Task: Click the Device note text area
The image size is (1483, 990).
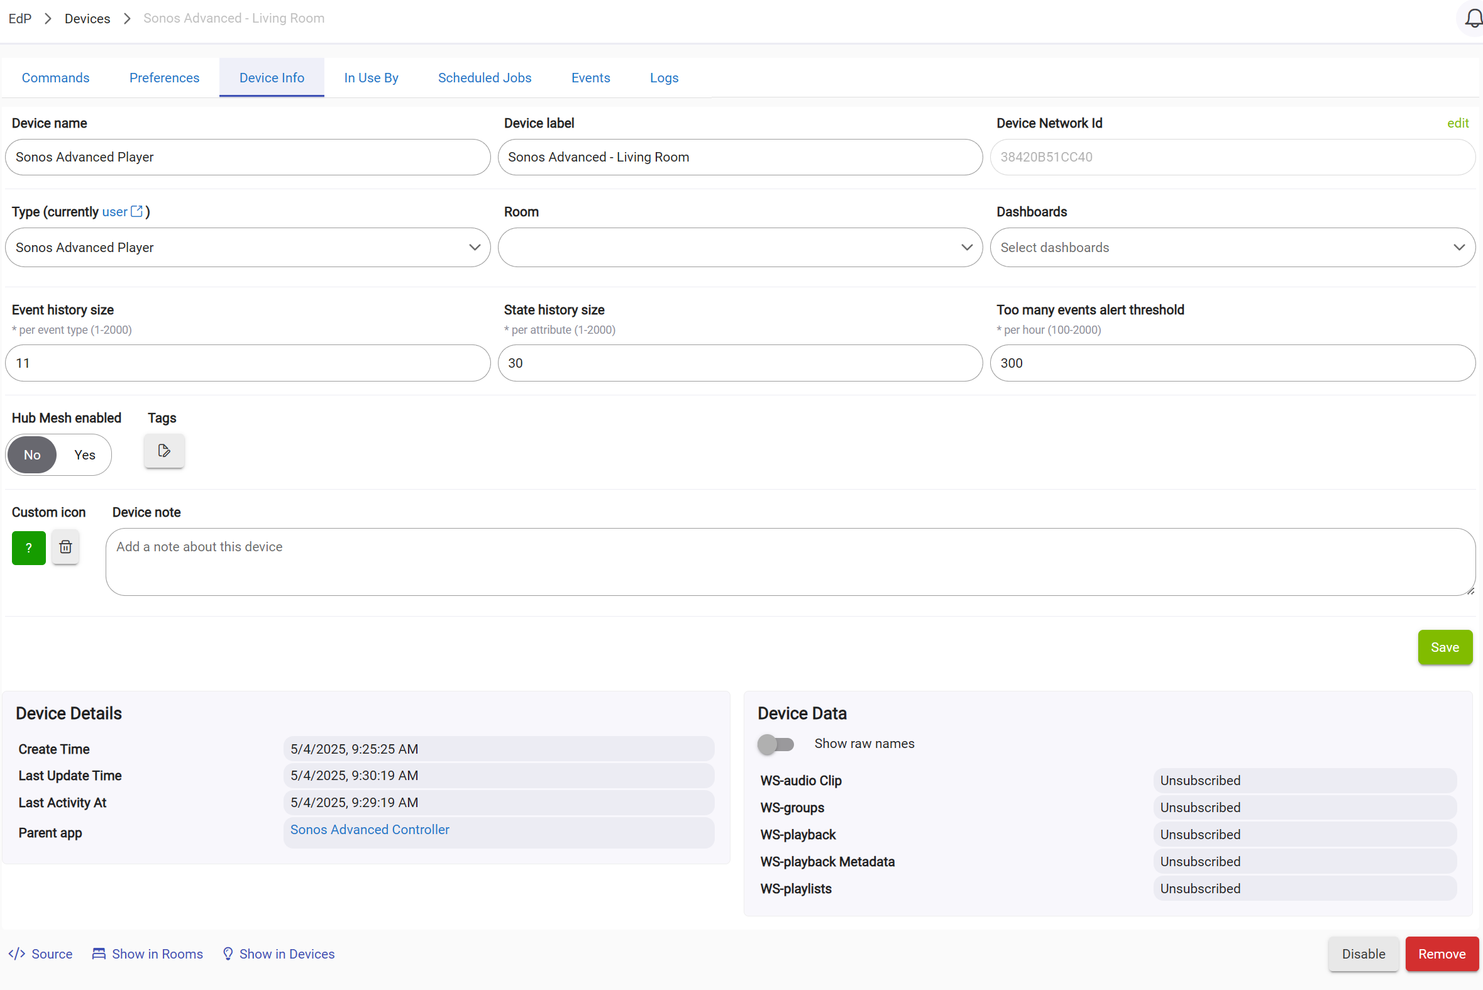Action: [x=790, y=562]
